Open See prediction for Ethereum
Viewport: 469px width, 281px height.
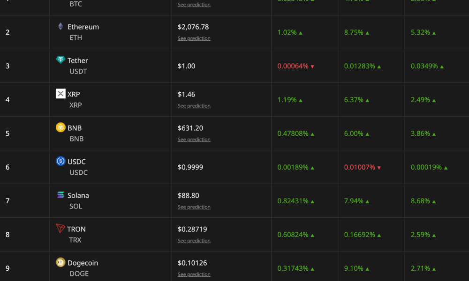[x=194, y=38]
